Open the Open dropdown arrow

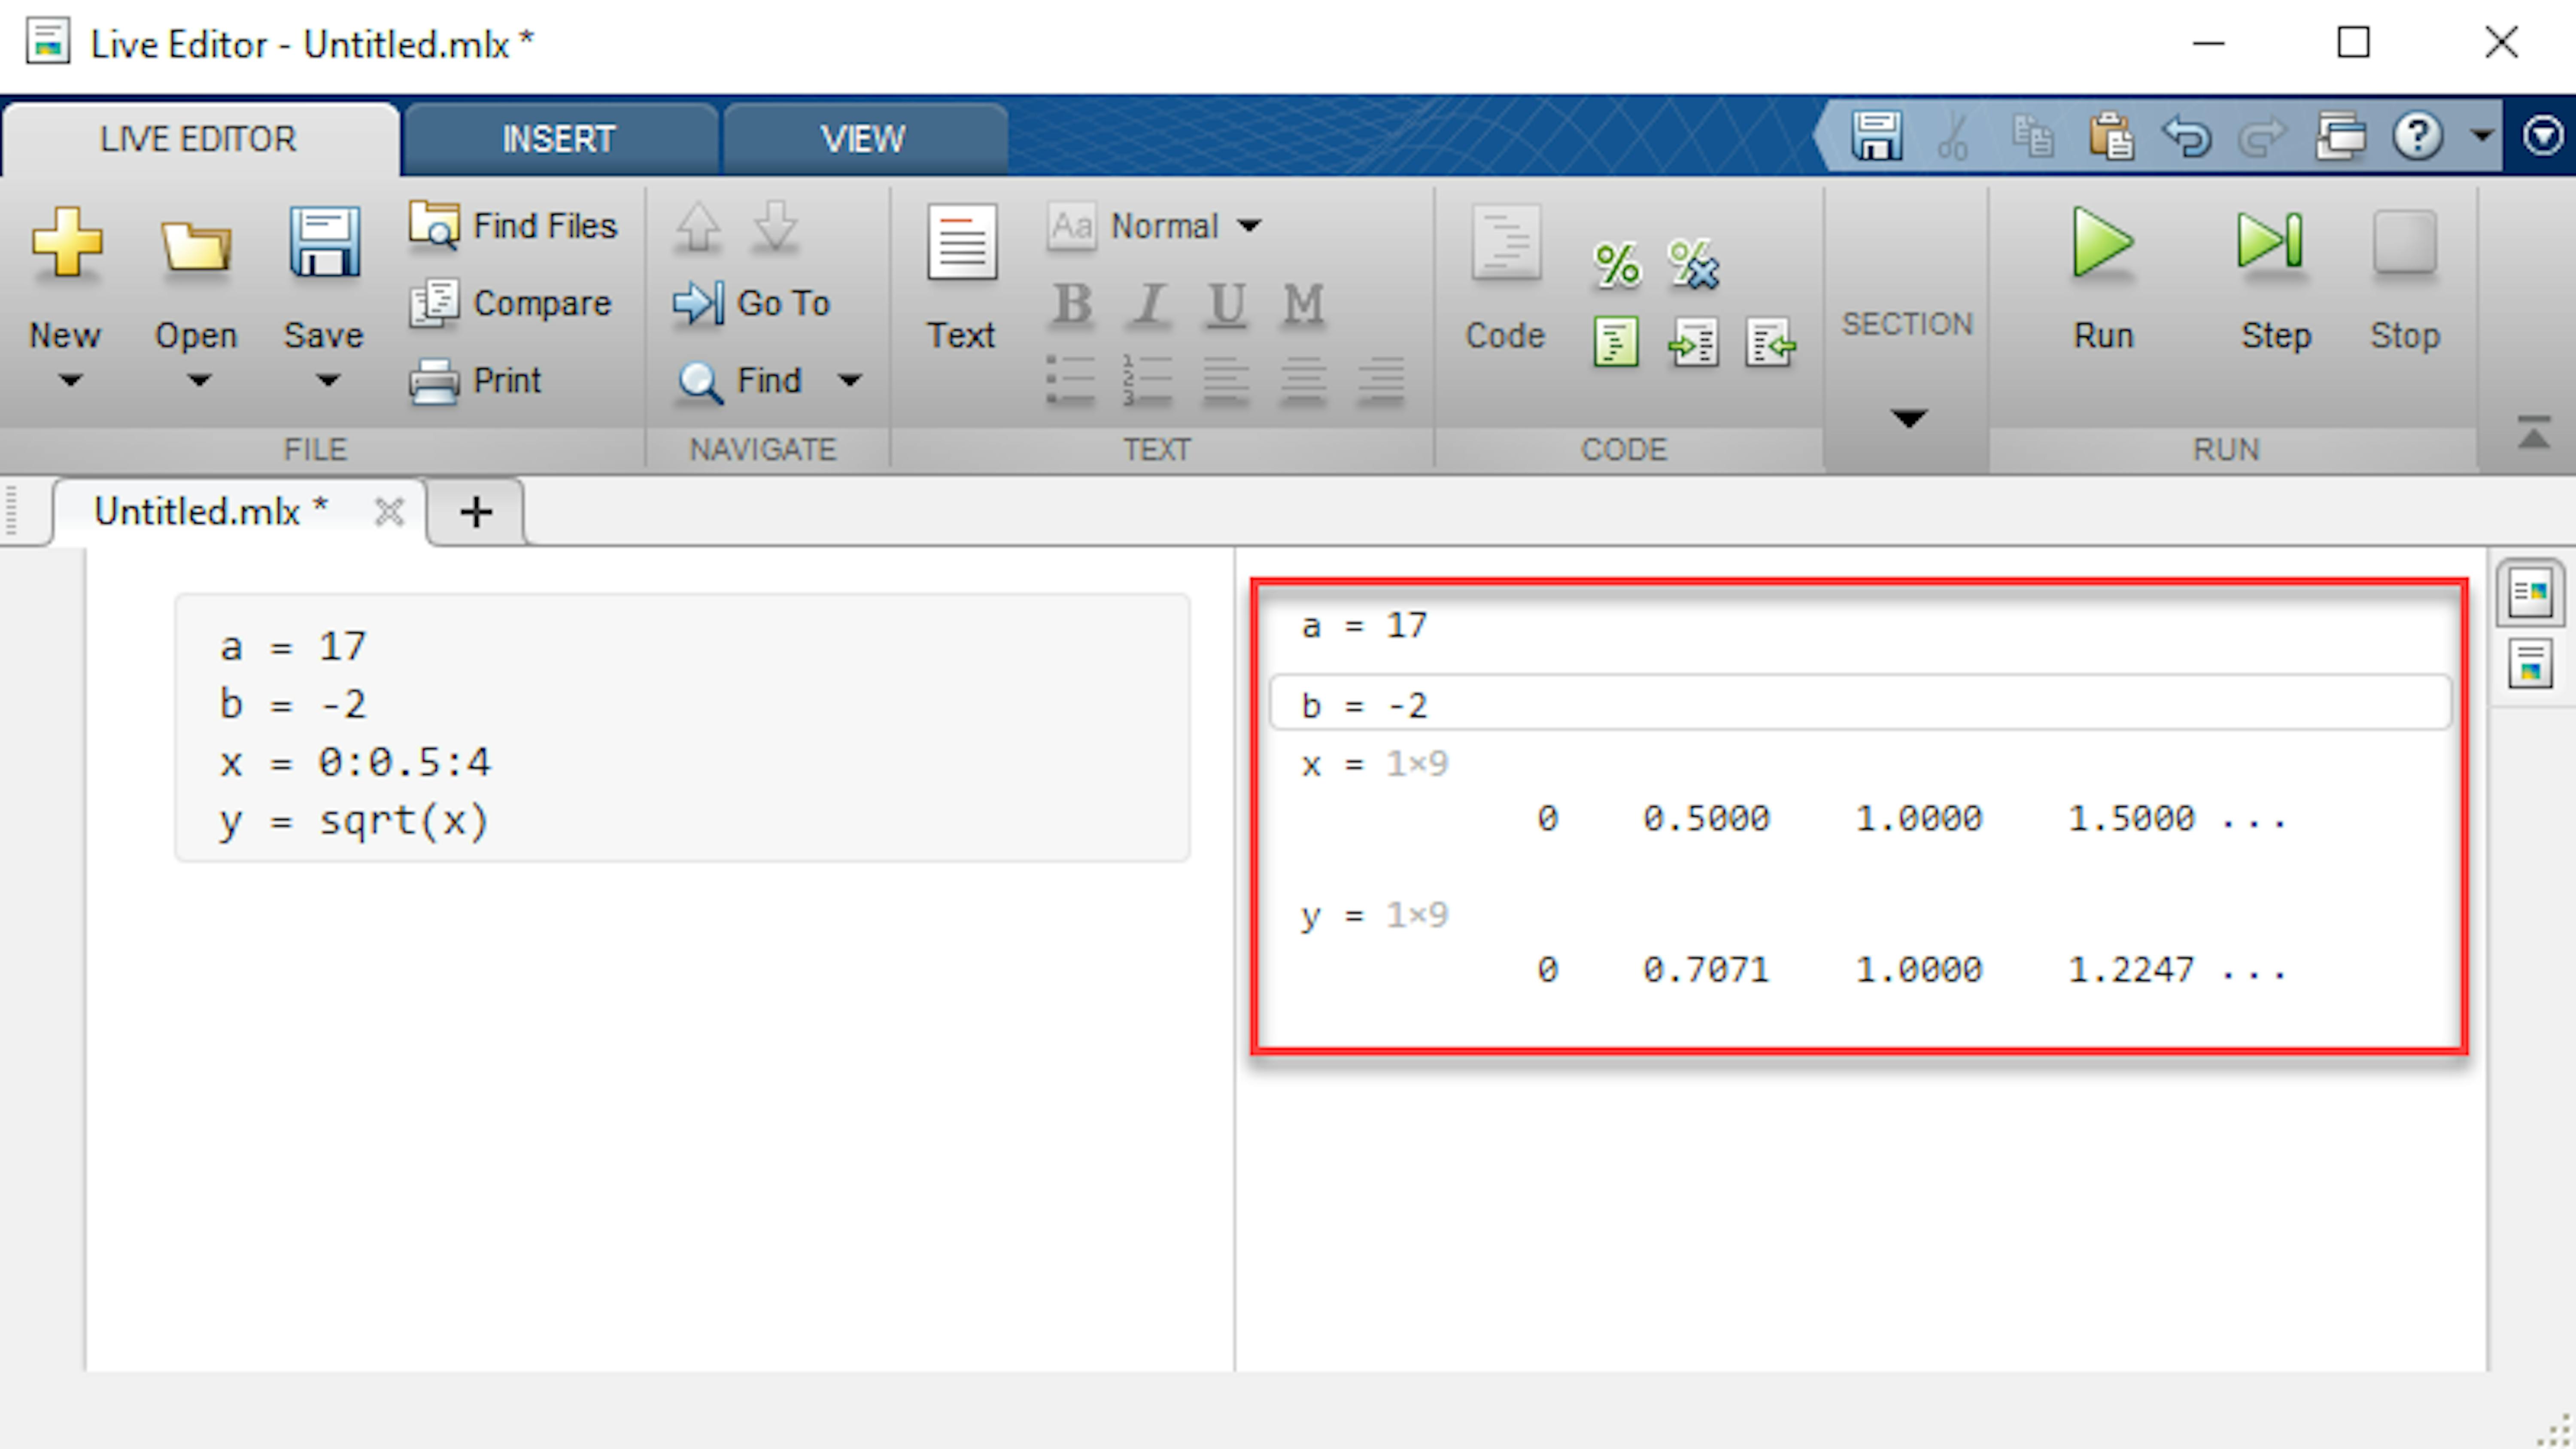(199, 381)
